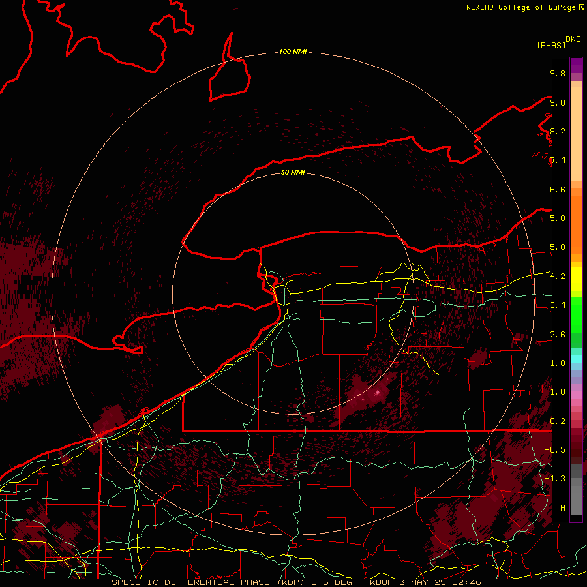587x587 pixels.
Task: Click the TH threshold label on the scale
Action: point(560,508)
